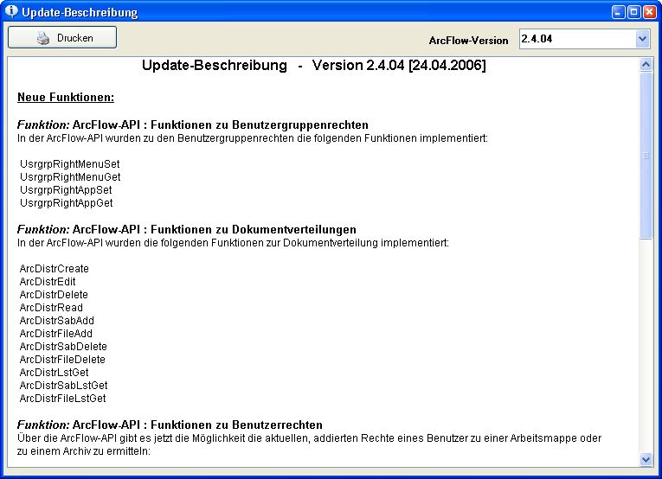Click the scrollbar track below the thumb
The height and width of the screenshot is (479, 662).
pos(646,346)
